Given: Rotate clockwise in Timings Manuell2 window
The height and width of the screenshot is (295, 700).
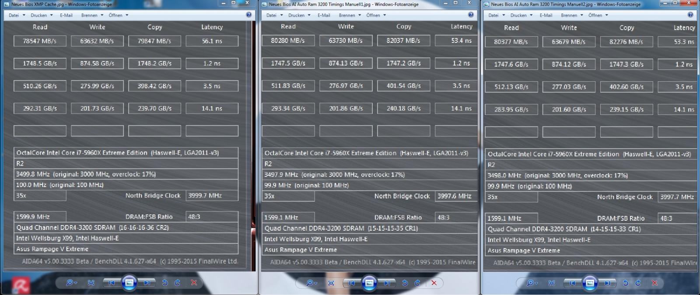Looking at the screenshot, I should [638, 283].
